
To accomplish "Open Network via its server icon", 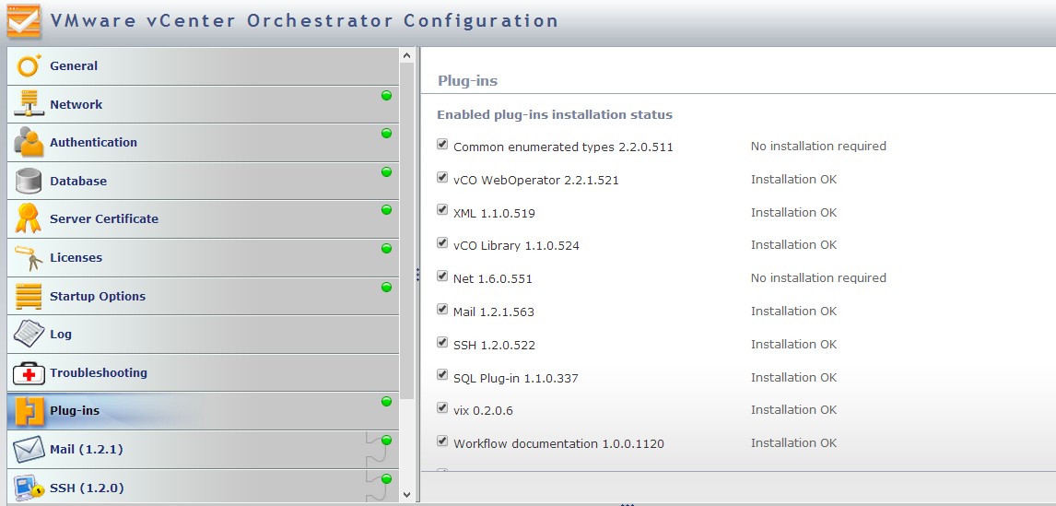I will coord(29,104).
